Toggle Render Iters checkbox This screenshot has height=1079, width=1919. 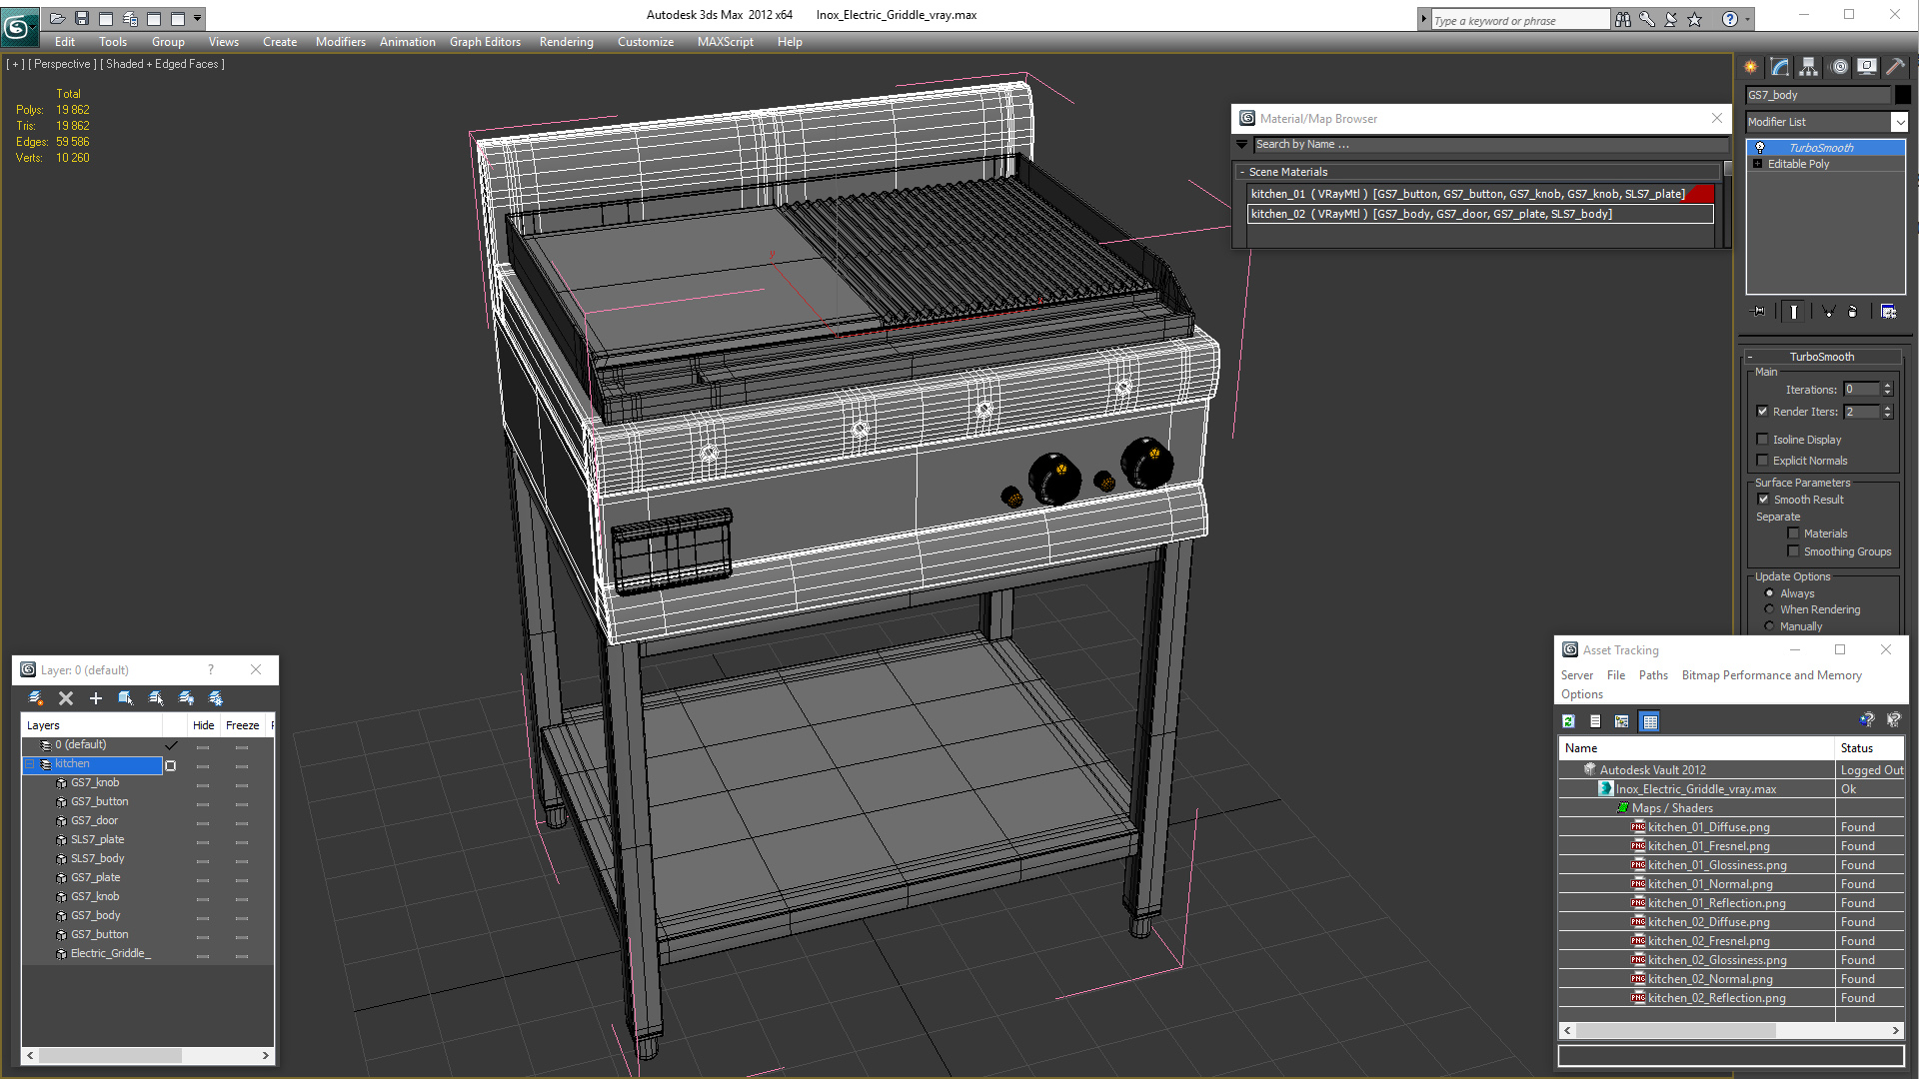point(1763,411)
